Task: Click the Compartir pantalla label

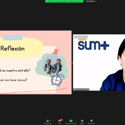Action: pos(71,123)
